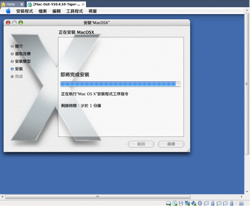Click the floppy drive status icon

(x=181, y=203)
